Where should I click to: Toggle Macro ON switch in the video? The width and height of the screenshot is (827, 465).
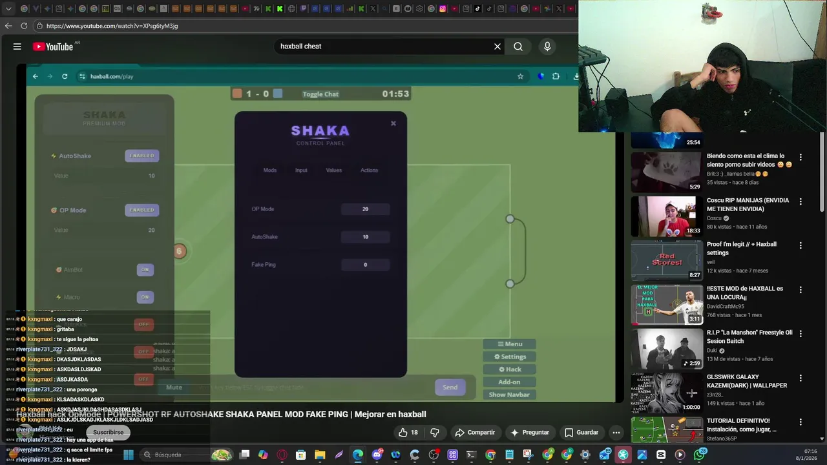click(145, 297)
